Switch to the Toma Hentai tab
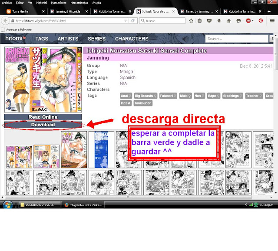278x251 pixels. click(25, 11)
